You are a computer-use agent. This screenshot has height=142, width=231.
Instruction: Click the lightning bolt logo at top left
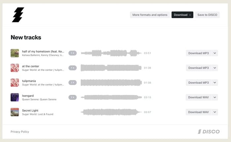[x=18, y=15]
